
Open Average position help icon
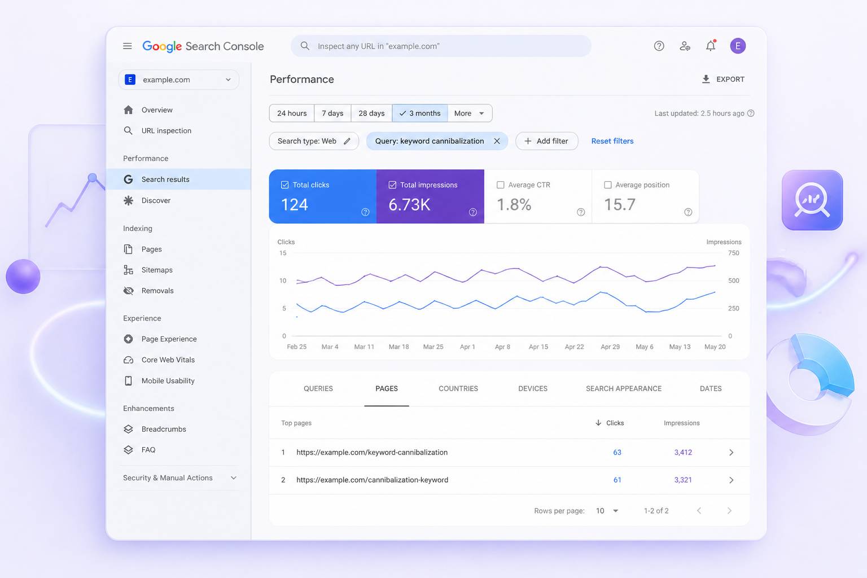(688, 212)
